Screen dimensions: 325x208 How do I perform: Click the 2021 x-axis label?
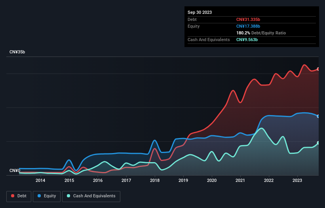(x=240, y=180)
